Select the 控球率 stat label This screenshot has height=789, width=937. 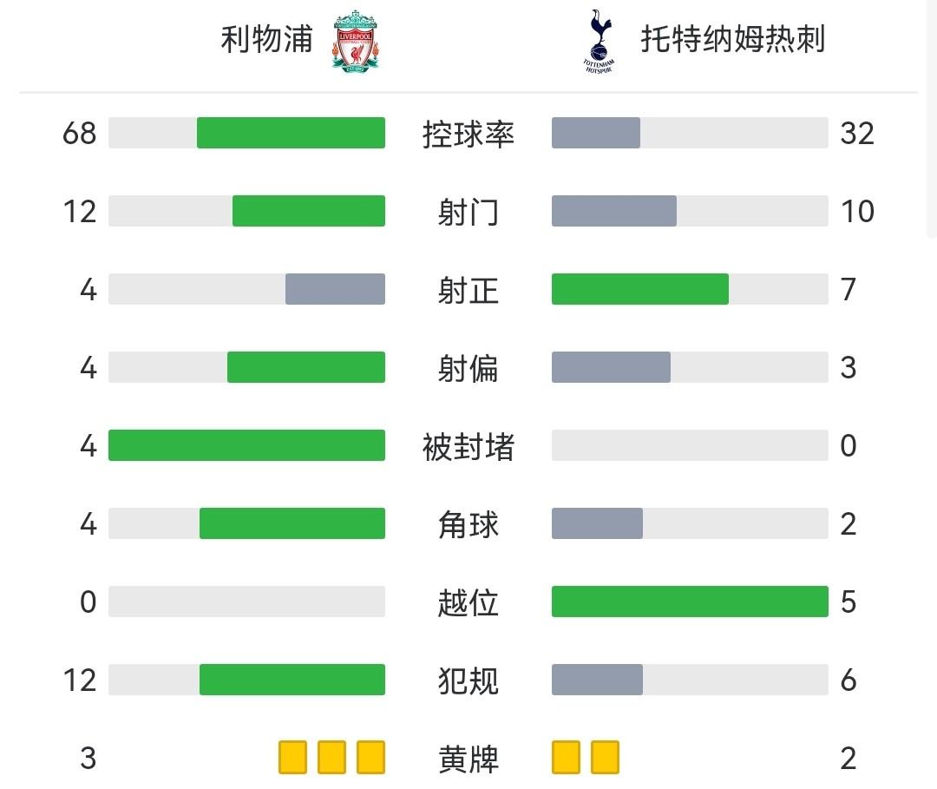click(x=468, y=134)
